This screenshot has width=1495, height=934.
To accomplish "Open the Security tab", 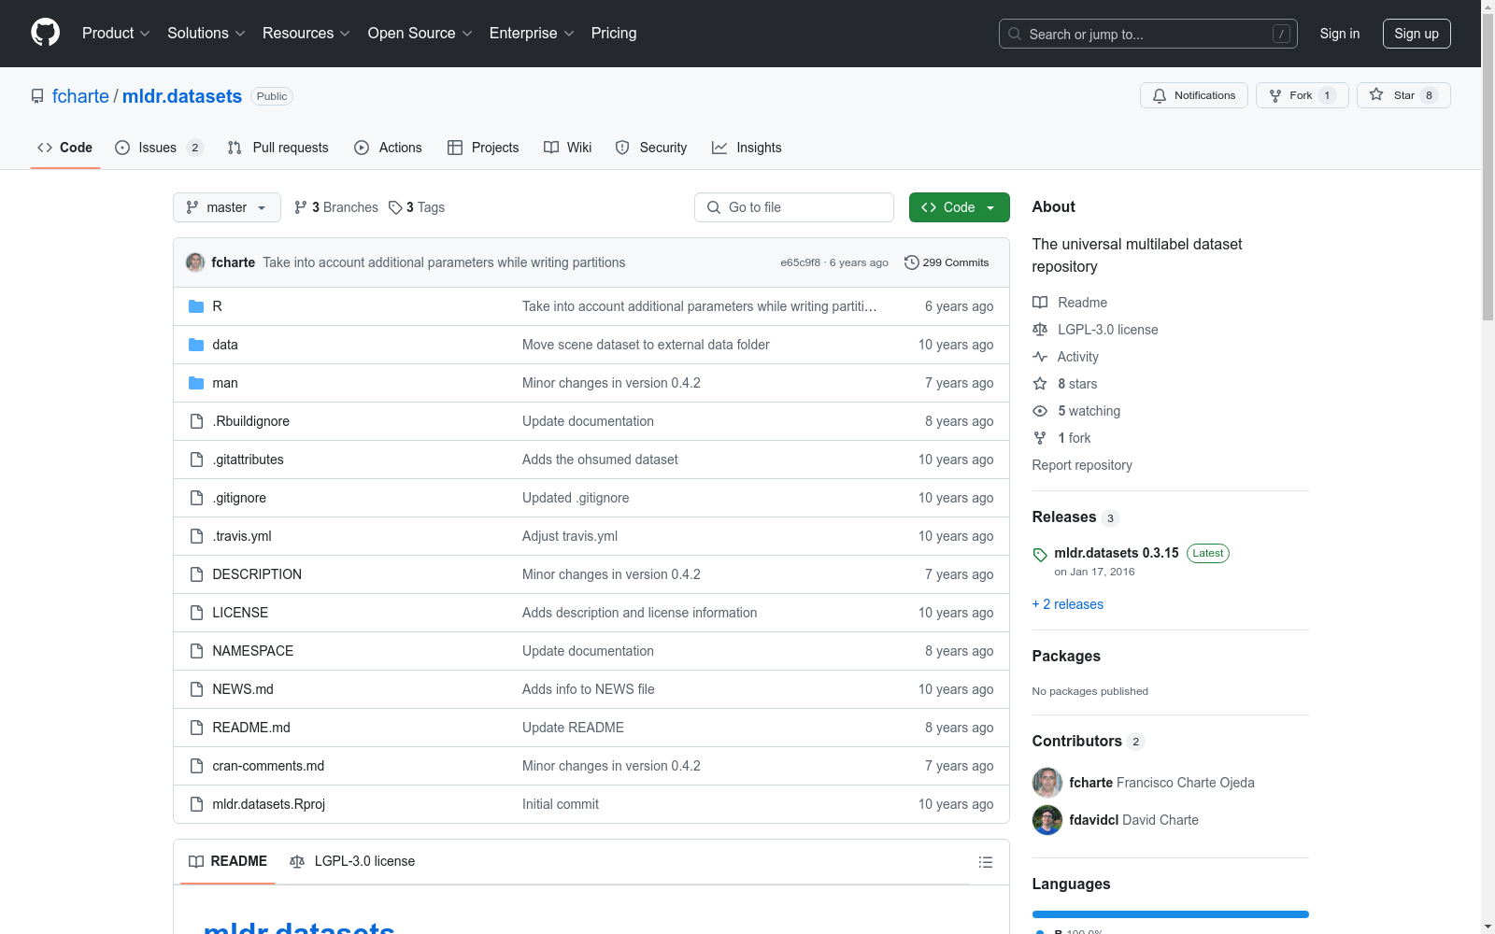I will click(651, 148).
